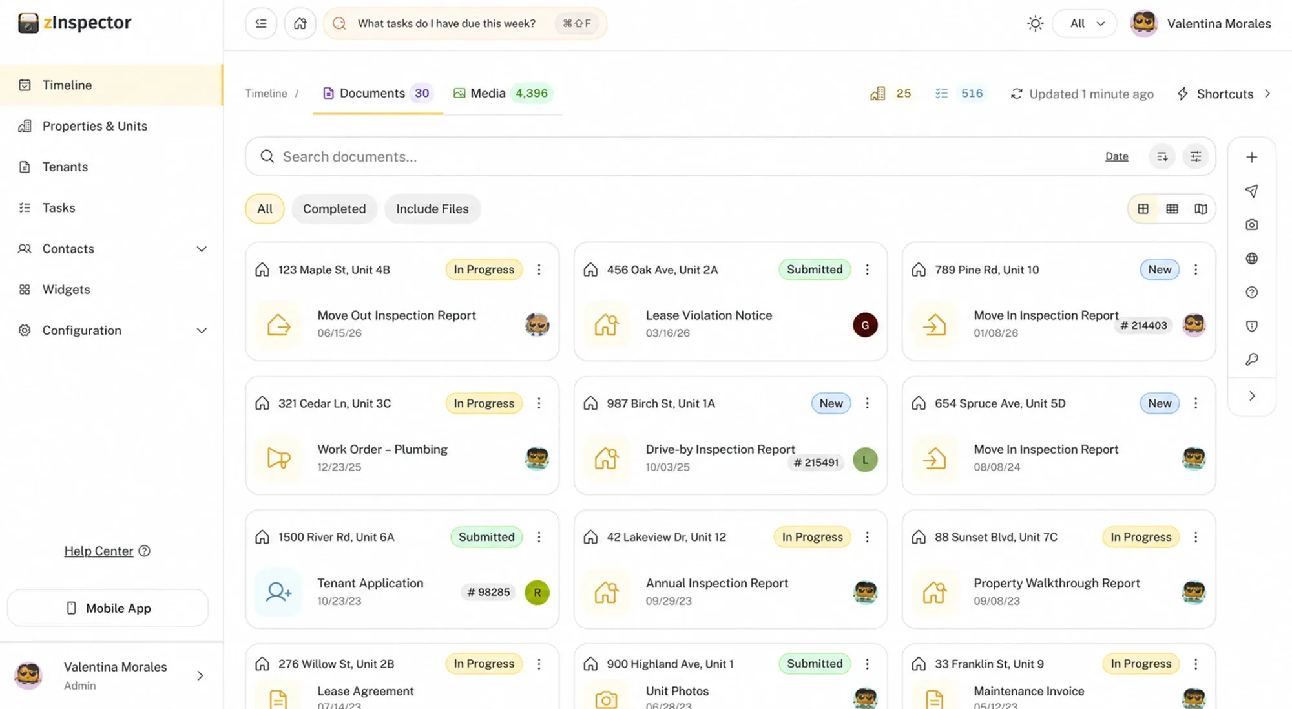The height and width of the screenshot is (709, 1292).
Task: Click the R avatar on Tenant Application
Action: [x=537, y=593]
